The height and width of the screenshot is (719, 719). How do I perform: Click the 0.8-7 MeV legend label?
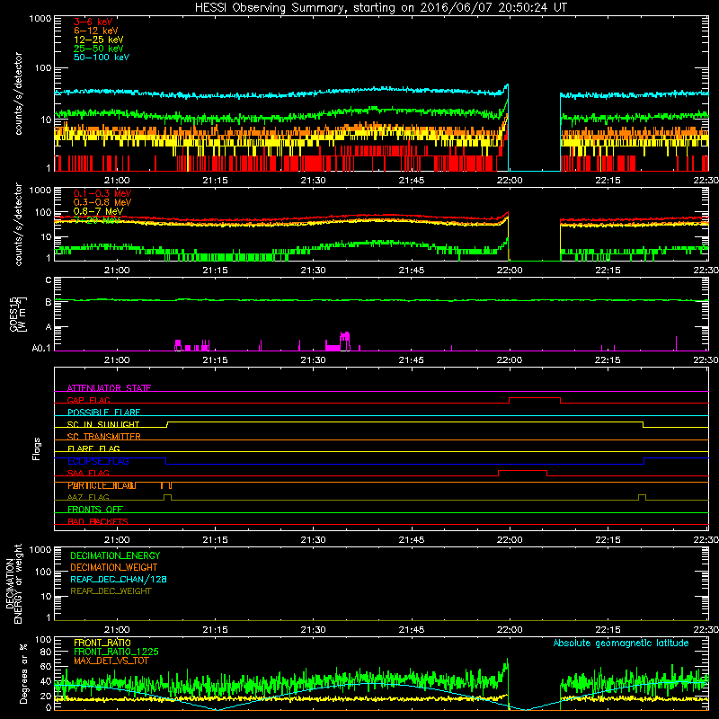pos(98,211)
